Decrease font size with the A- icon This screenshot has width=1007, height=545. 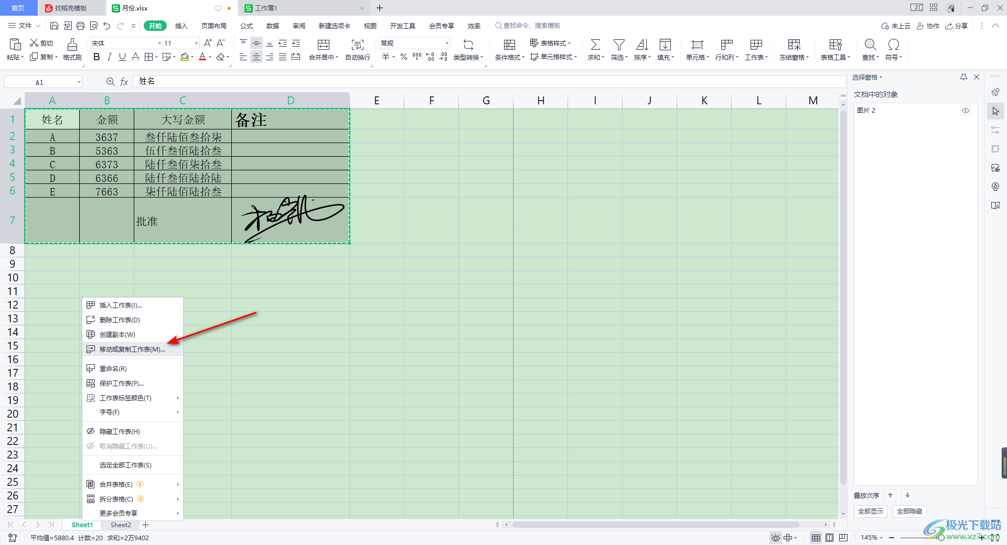click(221, 43)
